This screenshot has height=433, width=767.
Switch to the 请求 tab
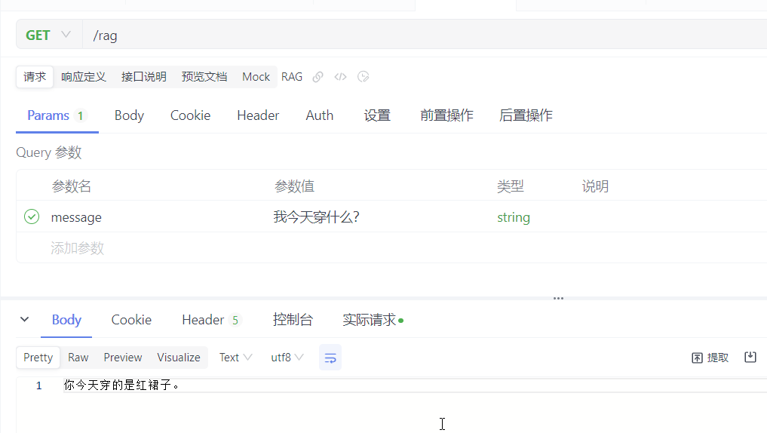(35, 77)
